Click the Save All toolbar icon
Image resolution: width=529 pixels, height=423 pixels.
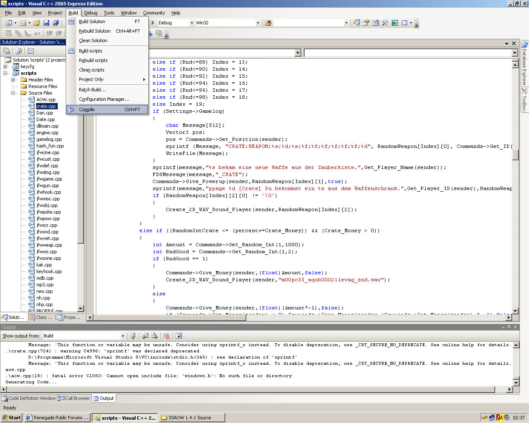click(x=56, y=23)
